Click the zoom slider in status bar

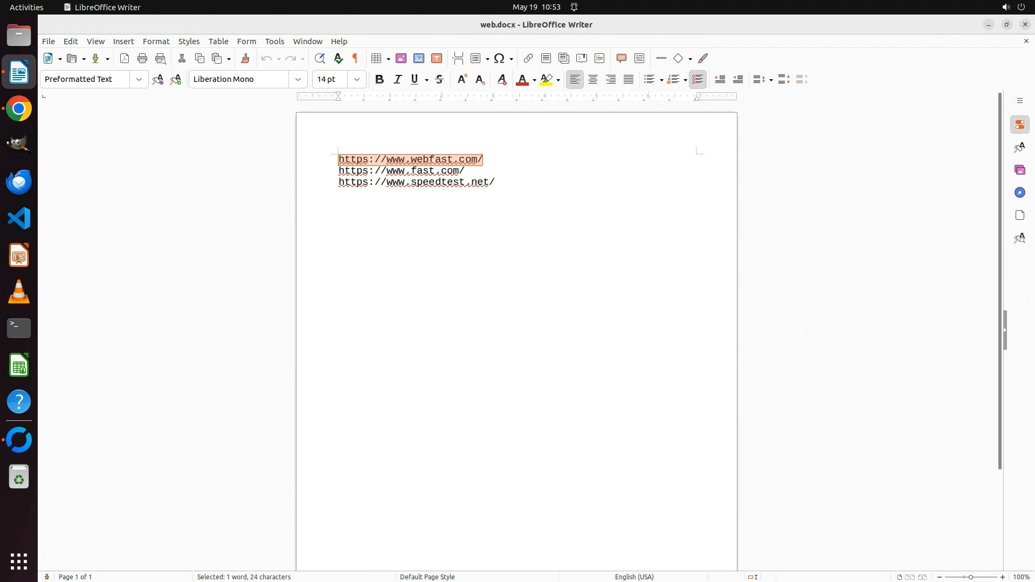pyautogui.click(x=970, y=577)
